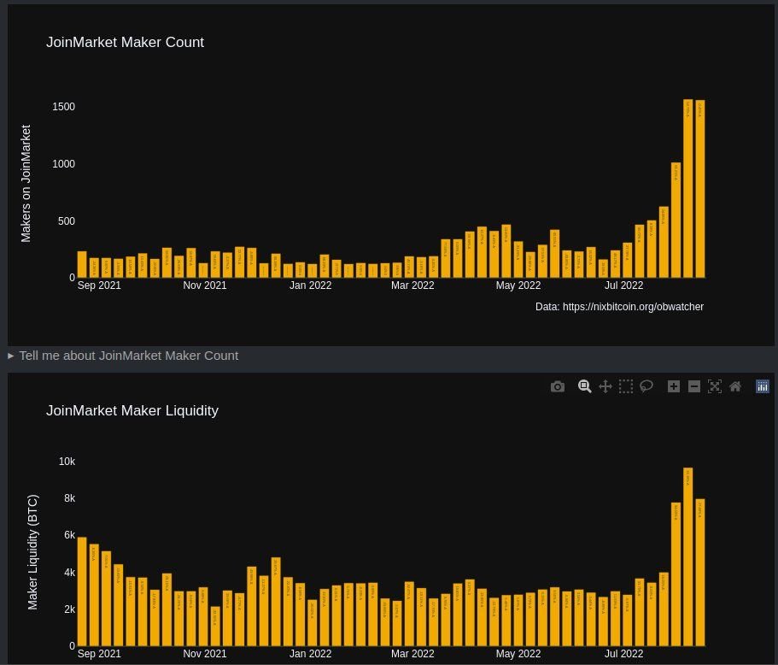Select the Zoom magnifier tool in modebar
The width and height of the screenshot is (778, 665).
584,386
